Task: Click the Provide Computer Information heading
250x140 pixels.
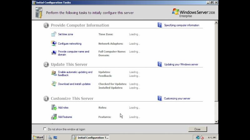Action: point(80,25)
